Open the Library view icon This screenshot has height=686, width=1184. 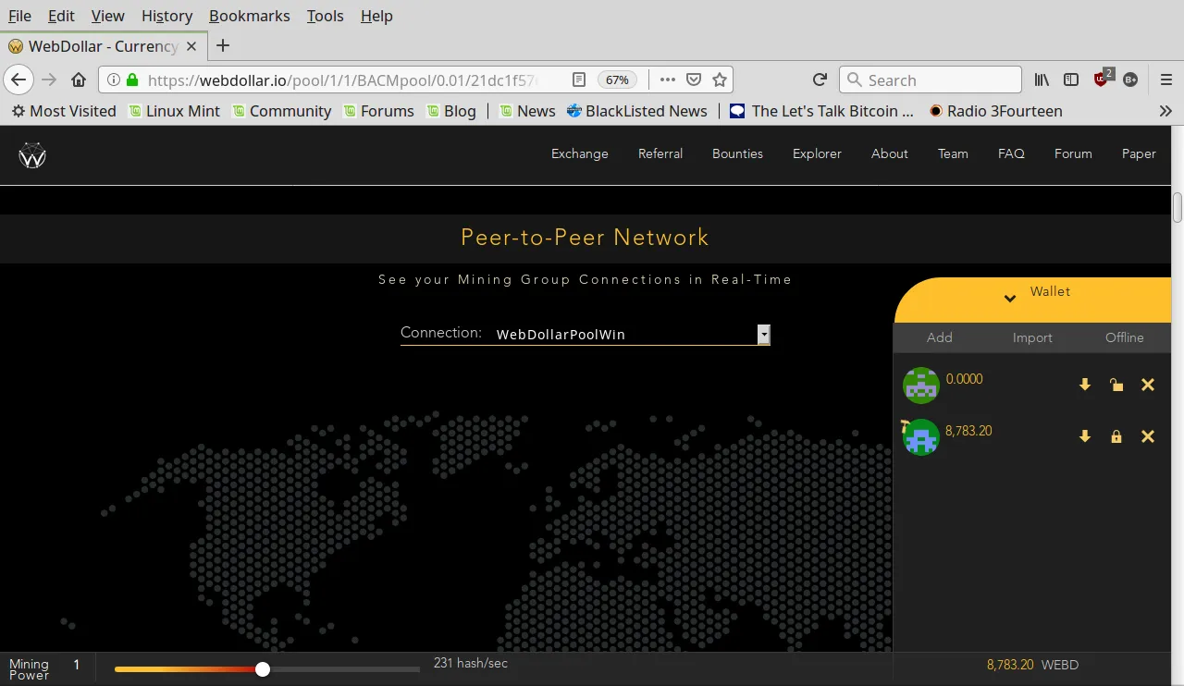(1042, 80)
